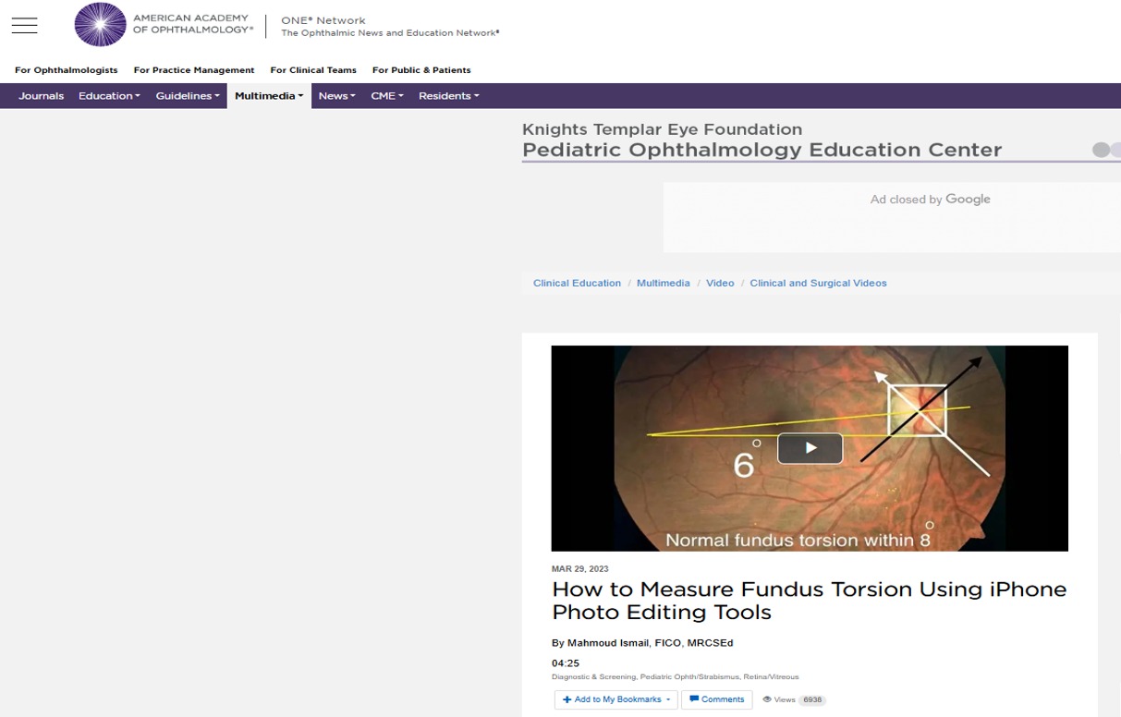Go to Video breadcrumb link
This screenshot has width=1121, height=717.
(720, 283)
